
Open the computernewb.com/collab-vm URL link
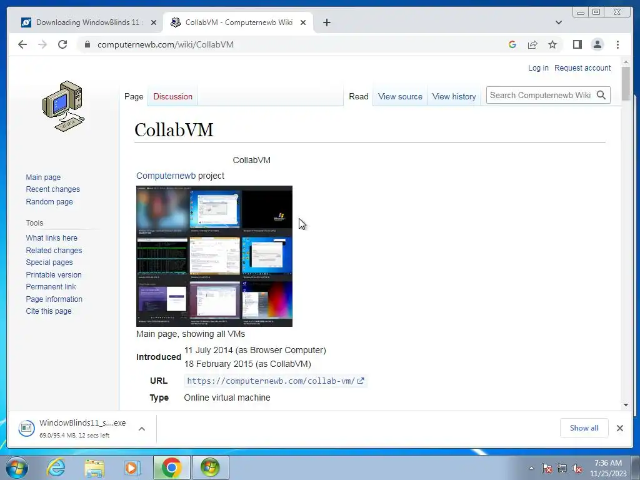(275, 381)
